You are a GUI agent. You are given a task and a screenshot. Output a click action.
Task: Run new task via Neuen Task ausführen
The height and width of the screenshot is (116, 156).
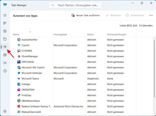pos(86,15)
